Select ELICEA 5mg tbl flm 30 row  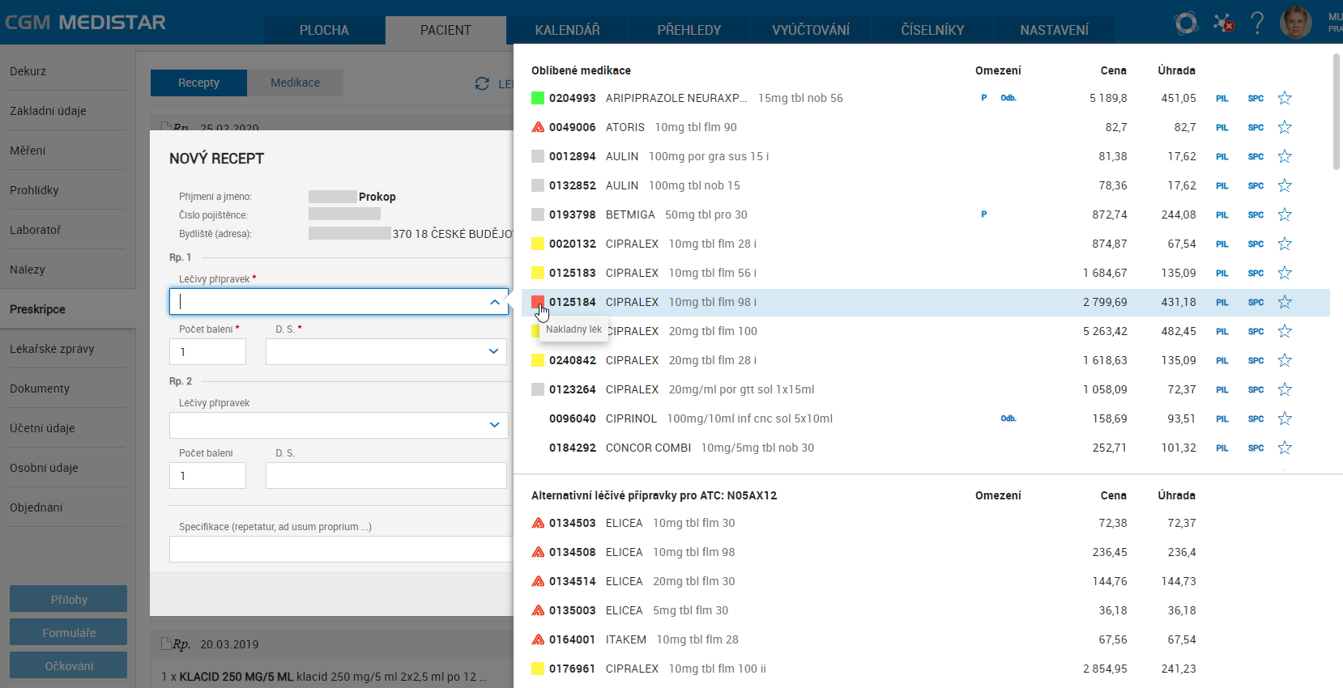(926, 610)
